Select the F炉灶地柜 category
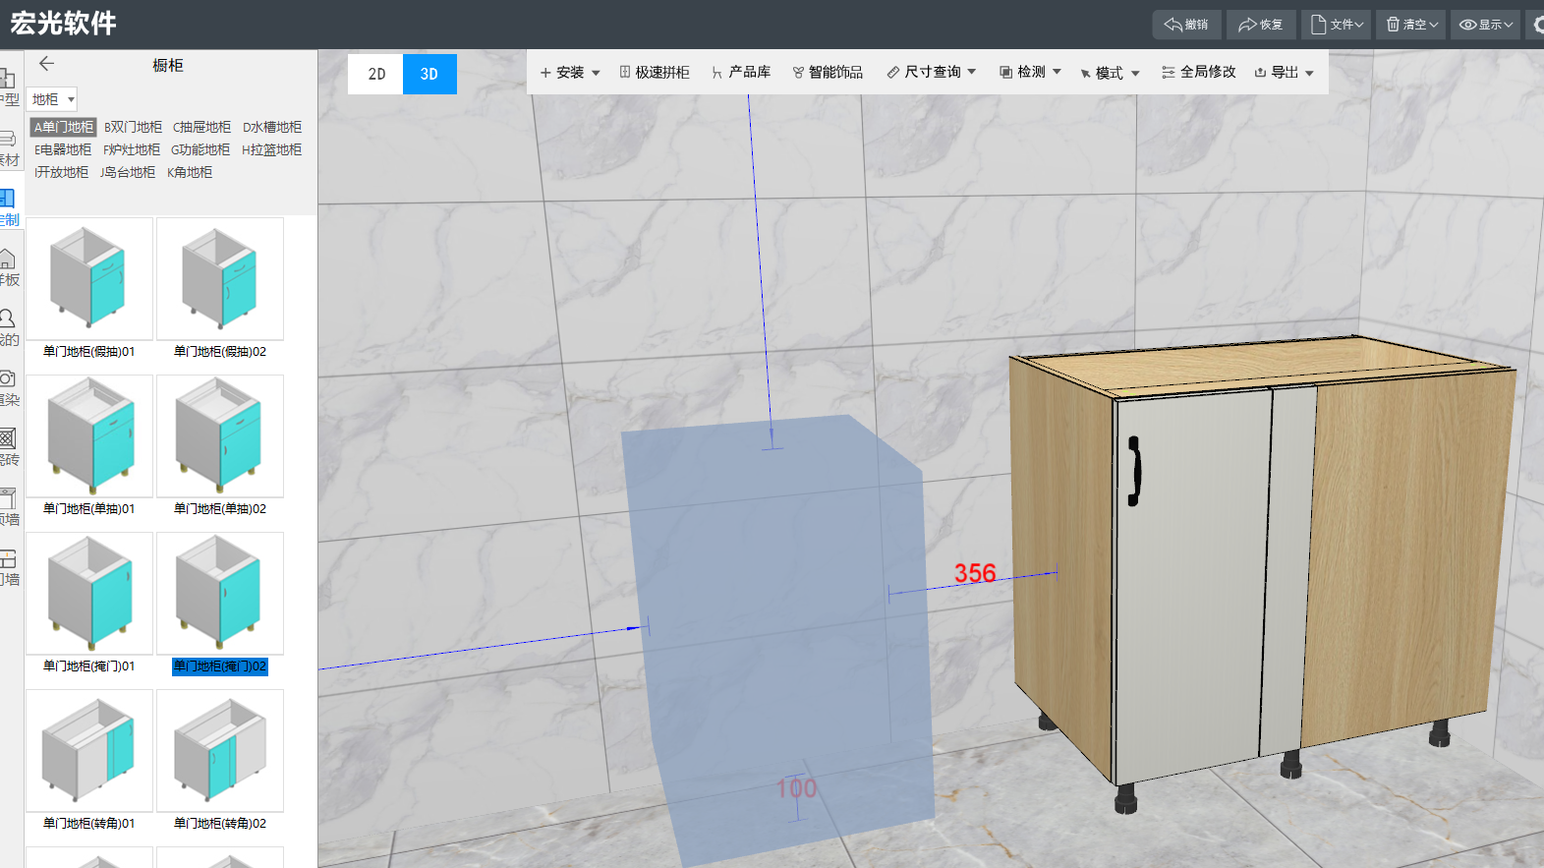 (132, 149)
